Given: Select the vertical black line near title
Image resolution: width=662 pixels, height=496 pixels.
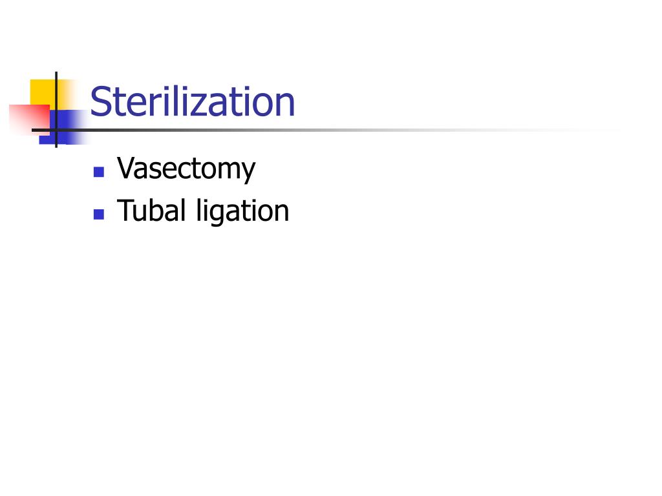Looking at the screenshot, I should point(56,110).
